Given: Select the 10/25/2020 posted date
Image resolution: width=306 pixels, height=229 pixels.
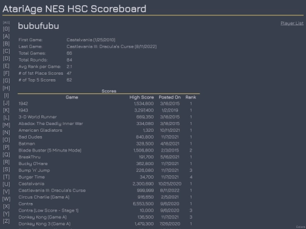Looking at the screenshot, I should (170, 184).
